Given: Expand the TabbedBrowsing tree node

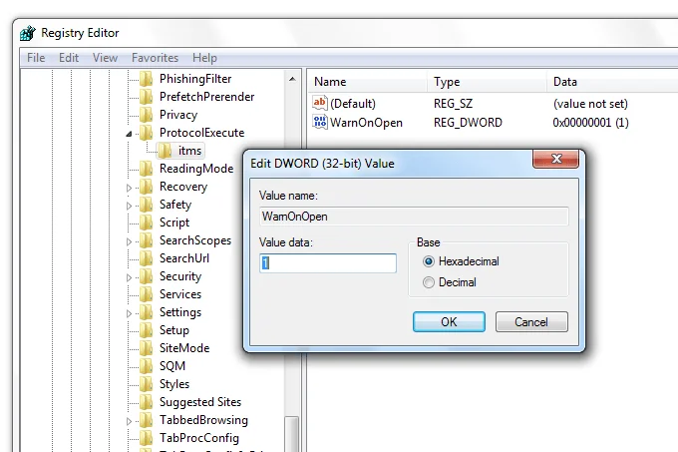Looking at the screenshot, I should tap(129, 421).
